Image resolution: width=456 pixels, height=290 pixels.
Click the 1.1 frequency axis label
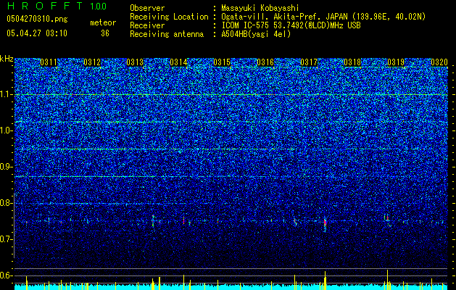tap(7, 94)
